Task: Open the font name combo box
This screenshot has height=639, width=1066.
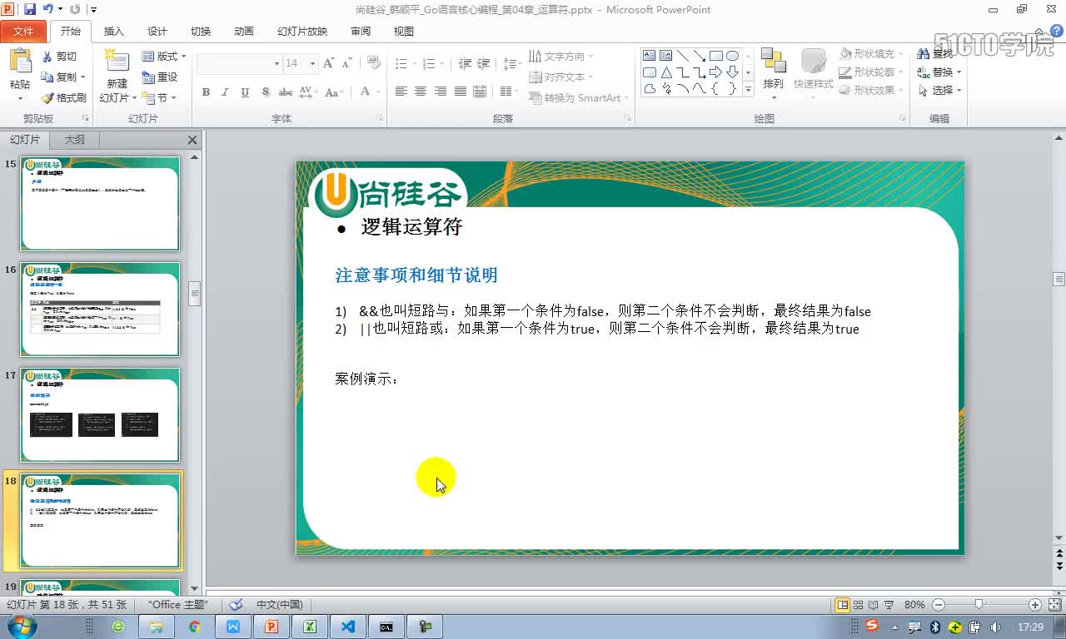Action: coord(240,63)
